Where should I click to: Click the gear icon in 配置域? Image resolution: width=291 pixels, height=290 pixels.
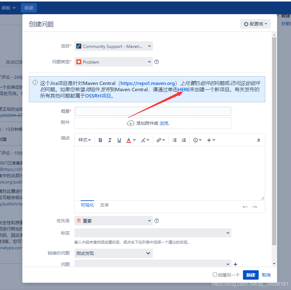click(246, 24)
